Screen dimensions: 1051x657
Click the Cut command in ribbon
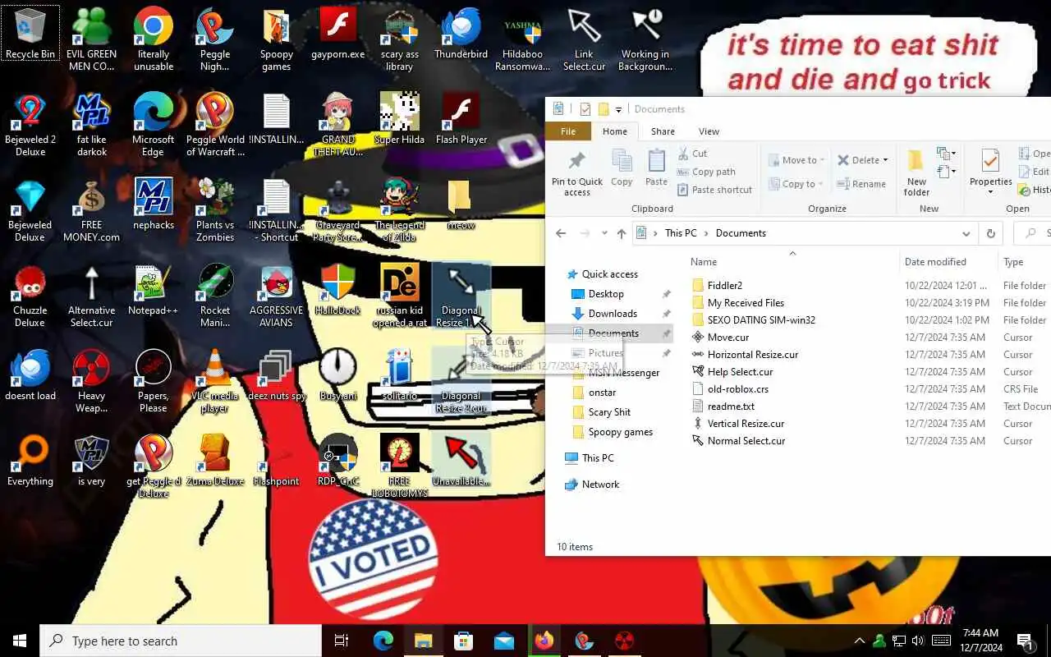tap(692, 154)
